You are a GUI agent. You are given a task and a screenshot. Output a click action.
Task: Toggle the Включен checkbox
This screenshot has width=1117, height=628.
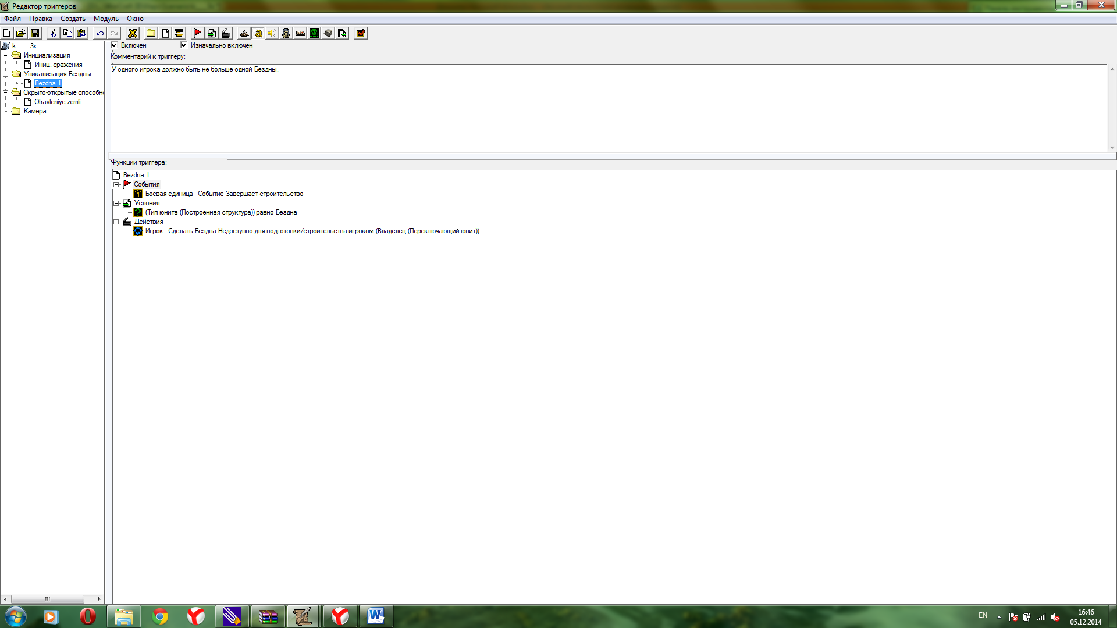[x=115, y=45]
